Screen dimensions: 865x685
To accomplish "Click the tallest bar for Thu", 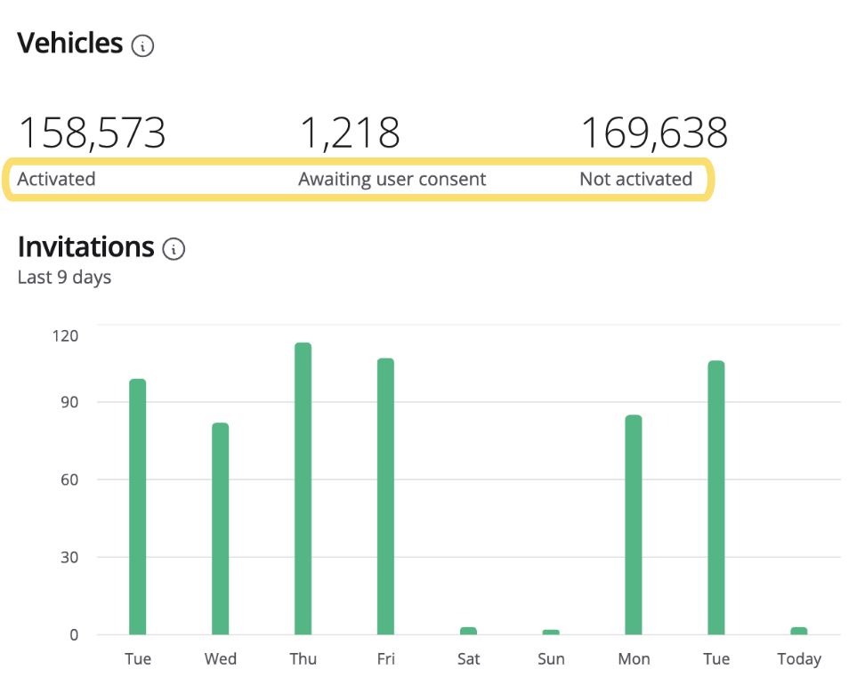I will tap(303, 488).
